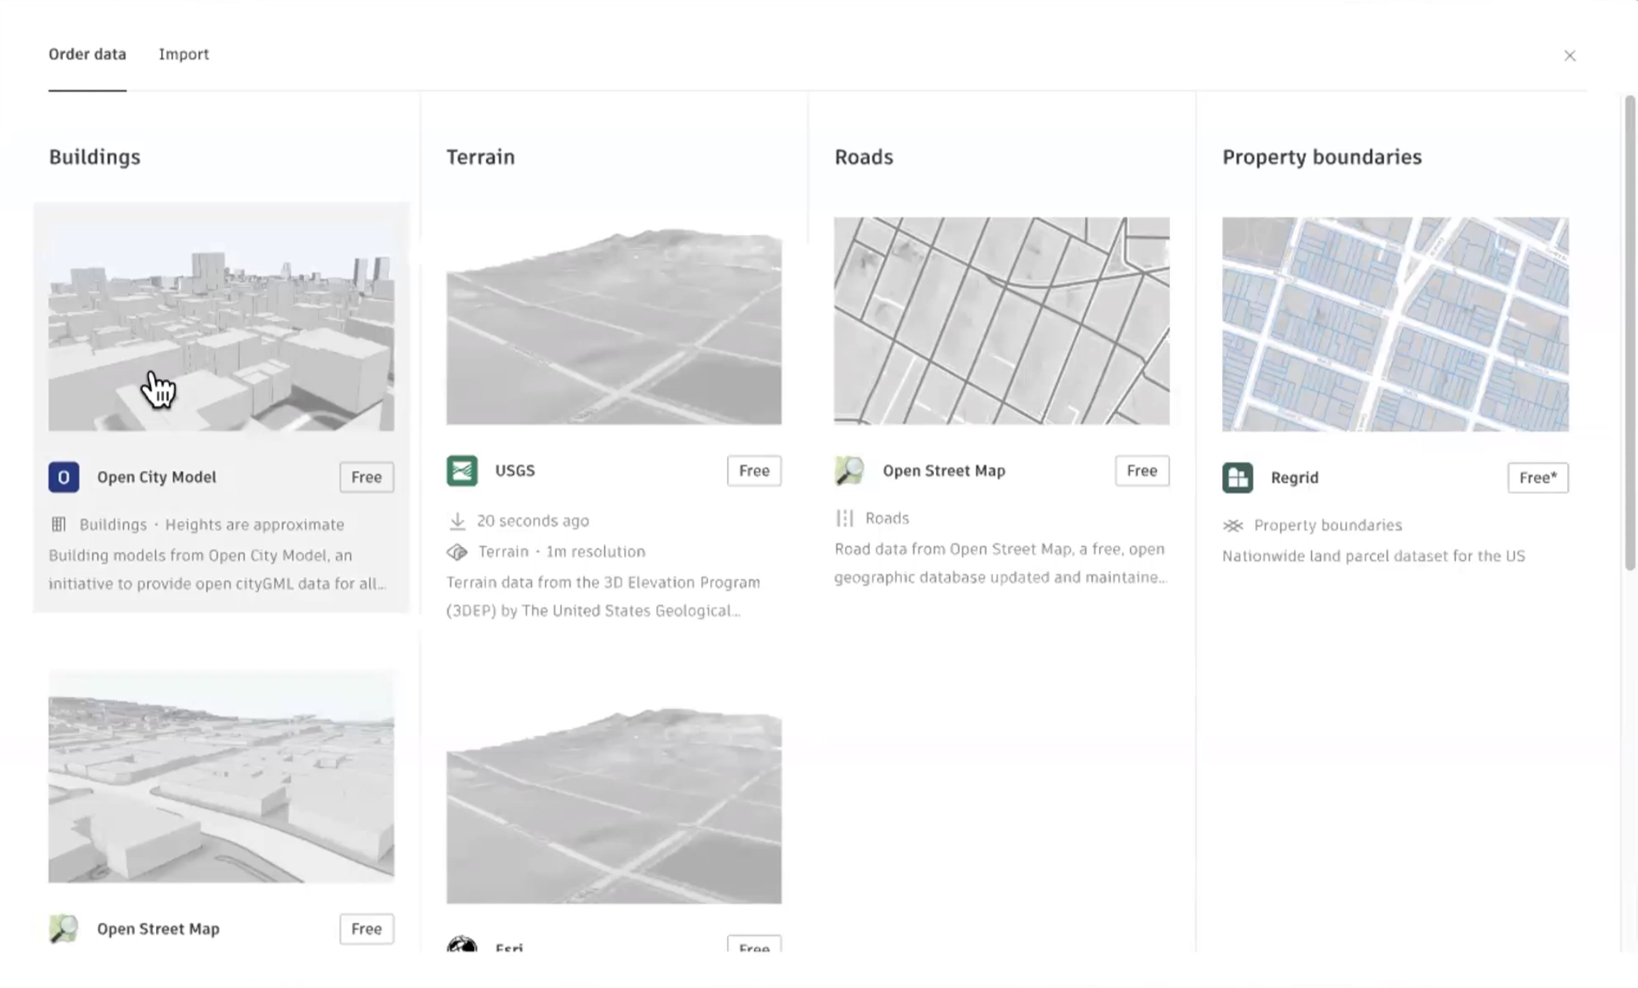
Task: Switch to the Import tab
Action: [x=184, y=54]
